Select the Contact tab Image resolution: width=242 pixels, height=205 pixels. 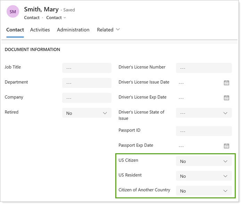point(15,30)
